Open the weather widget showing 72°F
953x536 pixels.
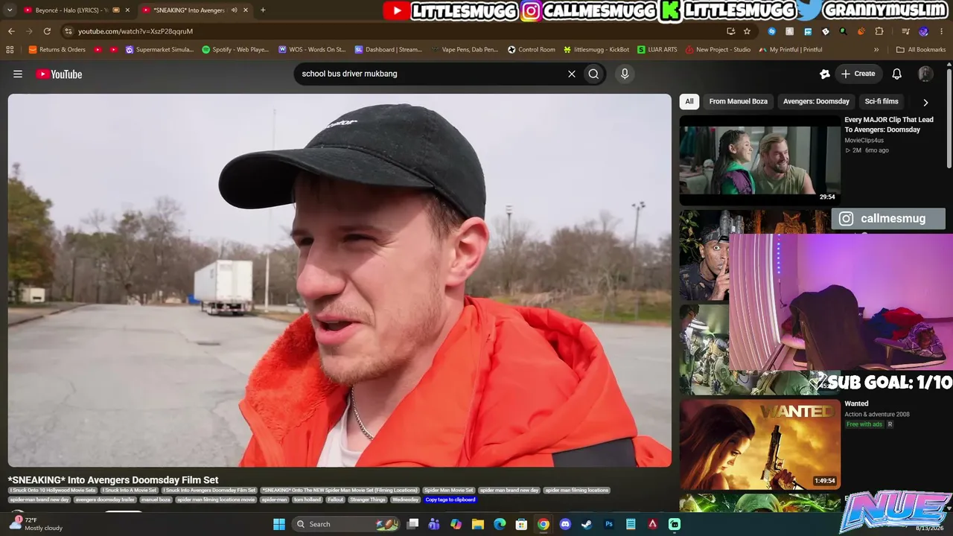(x=36, y=524)
